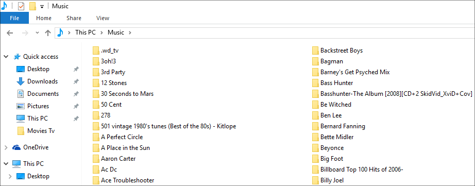
Task: Select the 3rd Party folder icon
Action: 96,73
